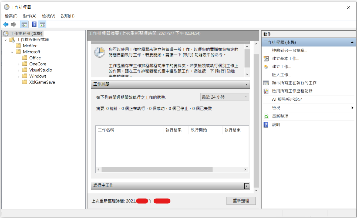This screenshot has width=357, height=218.
Task: Click the large clock icon in overview
Action: 99,52
